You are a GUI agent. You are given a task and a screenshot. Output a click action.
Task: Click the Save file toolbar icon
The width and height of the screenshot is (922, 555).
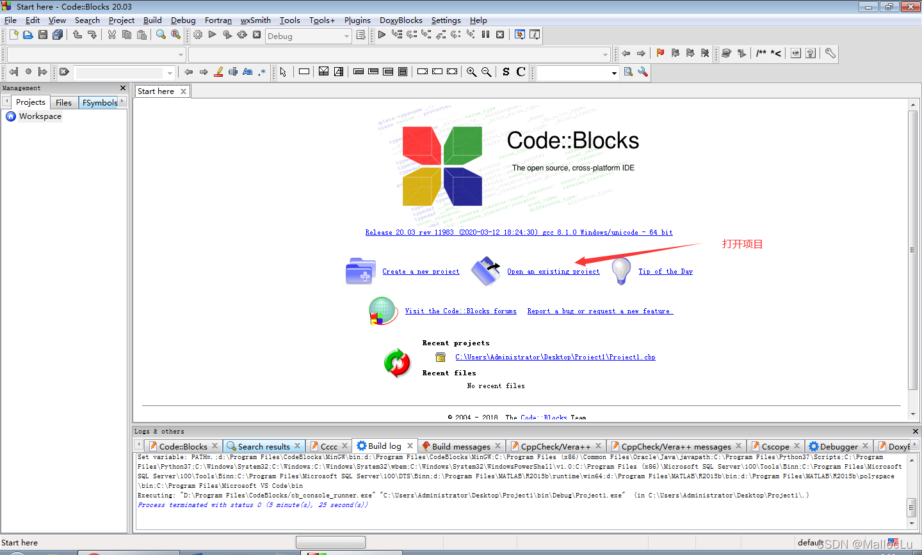point(42,35)
